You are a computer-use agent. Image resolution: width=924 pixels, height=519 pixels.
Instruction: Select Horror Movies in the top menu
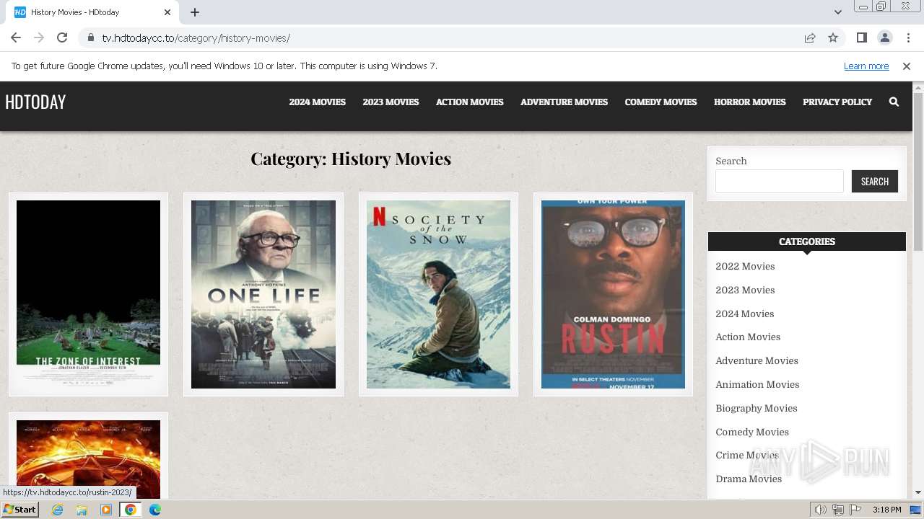click(x=749, y=102)
